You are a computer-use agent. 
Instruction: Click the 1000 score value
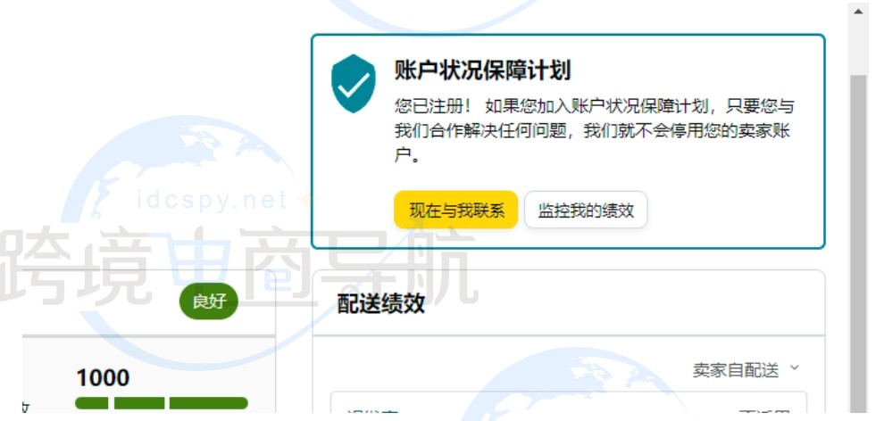103,377
